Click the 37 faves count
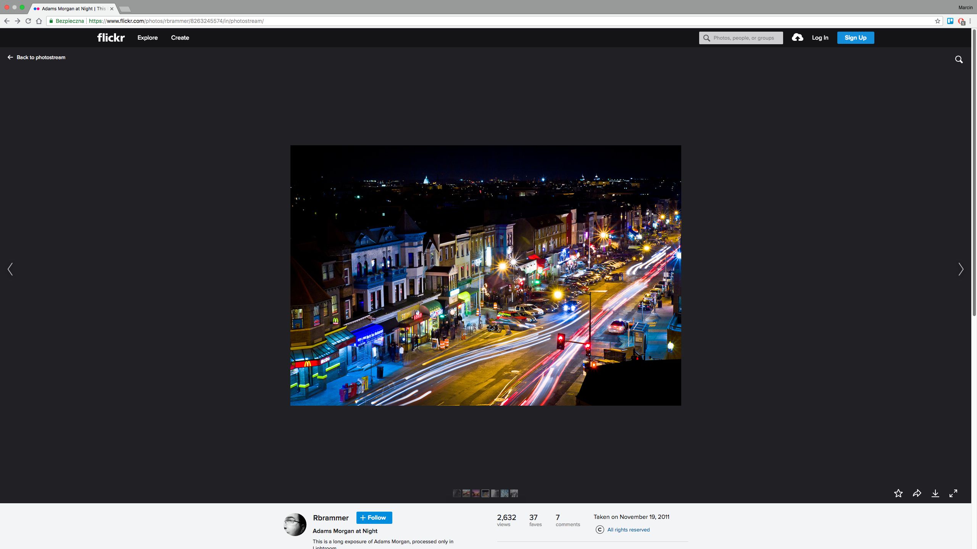Viewport: 977px width, 549px height. point(535,520)
